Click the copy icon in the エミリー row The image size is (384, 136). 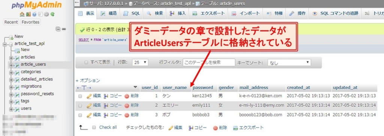point(106,106)
